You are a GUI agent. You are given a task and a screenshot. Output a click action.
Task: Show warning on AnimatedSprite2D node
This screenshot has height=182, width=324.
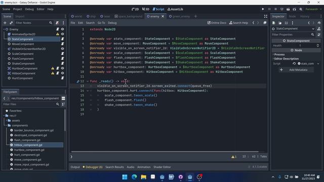coord(58,34)
